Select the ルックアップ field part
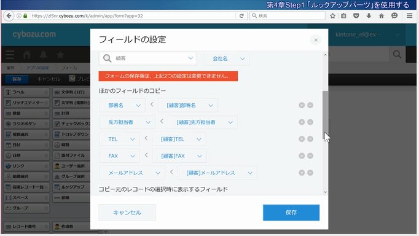The width and height of the screenshot is (419, 236). 71,187
